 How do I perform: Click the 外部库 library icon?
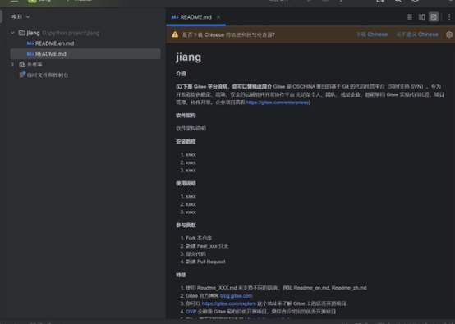pyautogui.click(x=22, y=64)
